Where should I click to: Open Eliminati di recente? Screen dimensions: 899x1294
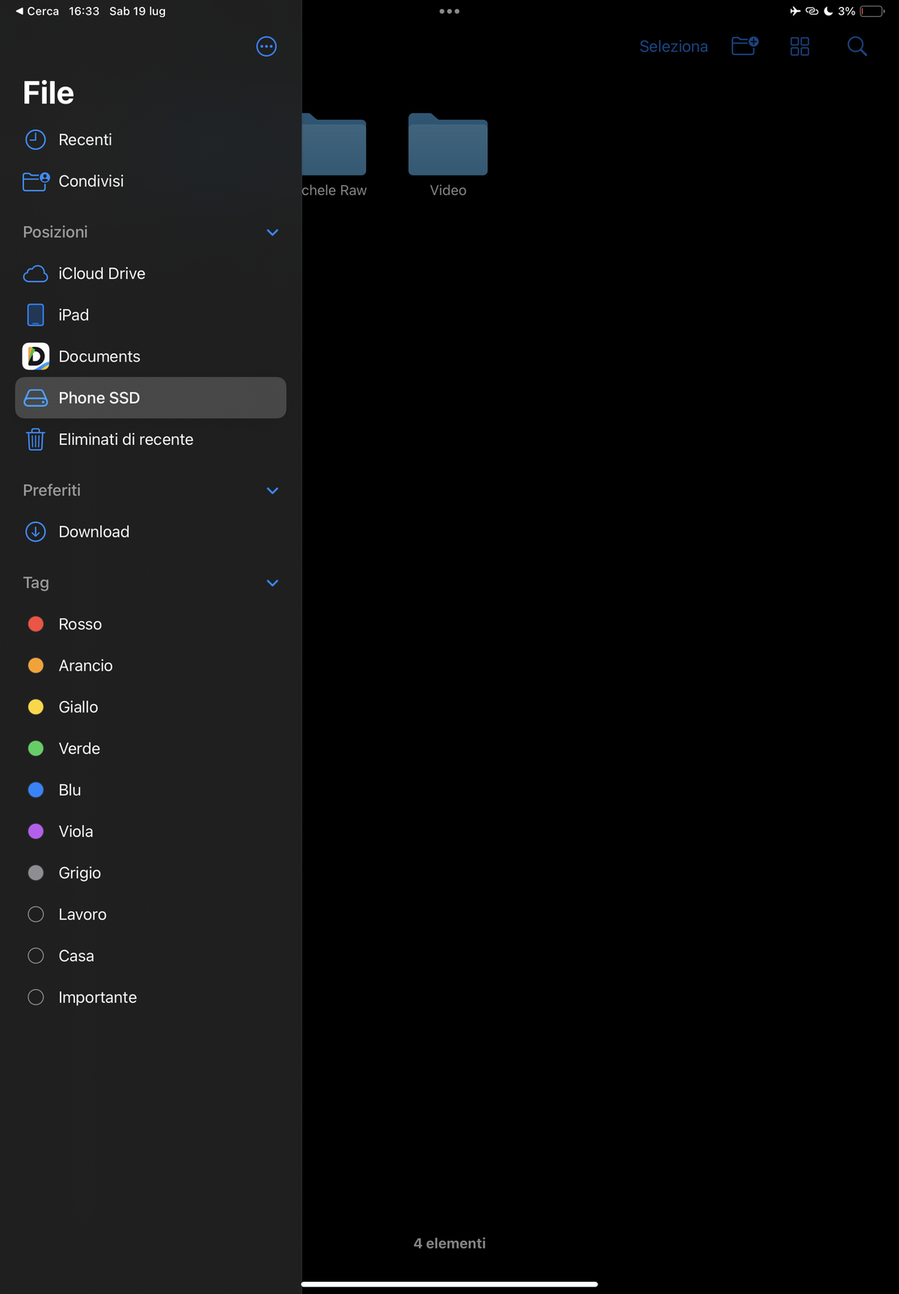tap(150, 439)
